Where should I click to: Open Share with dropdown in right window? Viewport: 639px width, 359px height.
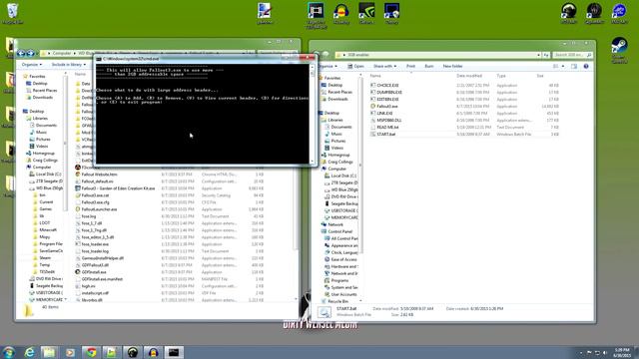384,66
